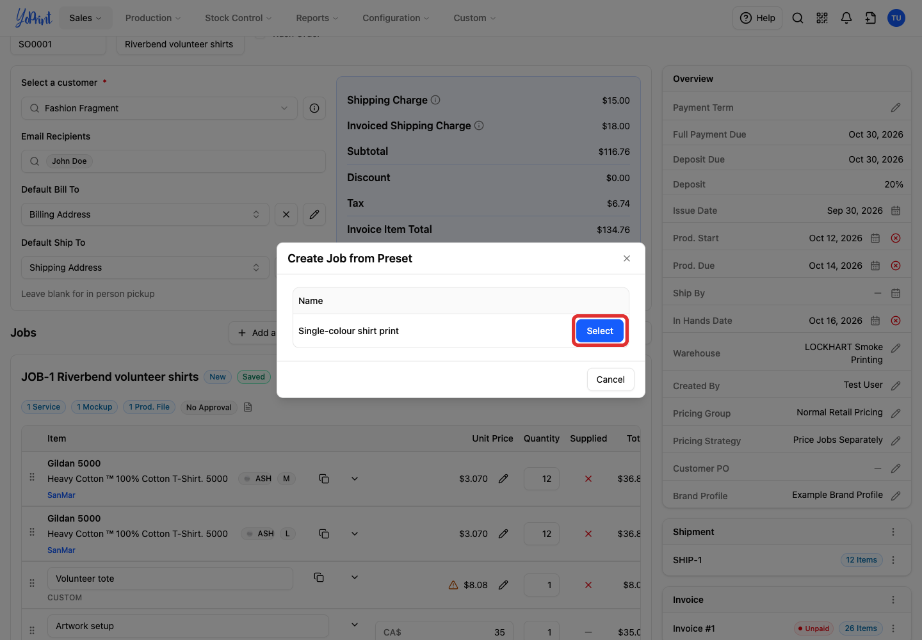Open the notifications bell
Screen dimensions: 922x640
846,18
